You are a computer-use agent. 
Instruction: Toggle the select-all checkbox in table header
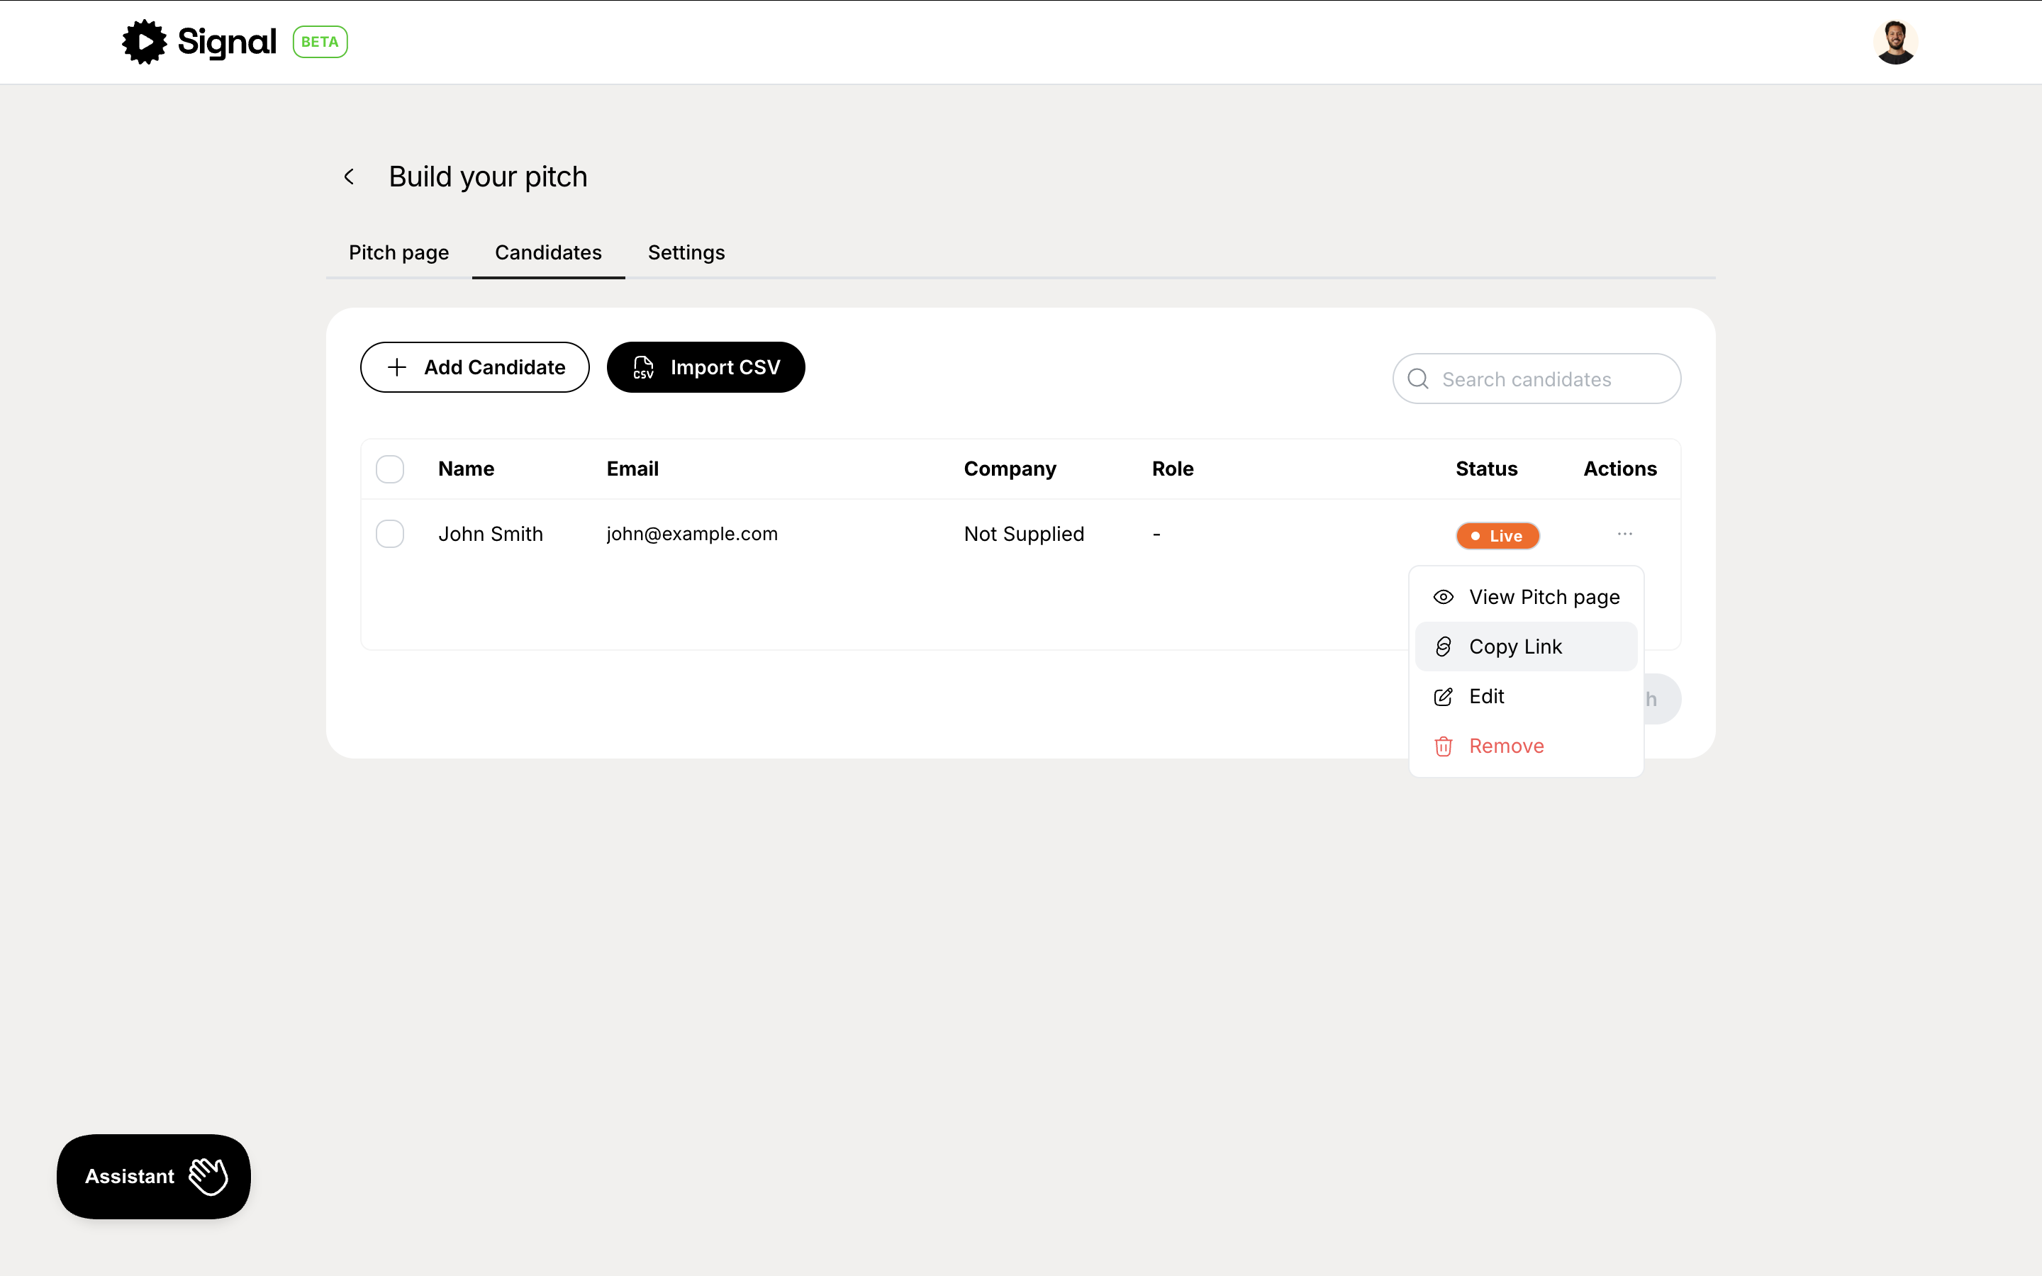390,469
